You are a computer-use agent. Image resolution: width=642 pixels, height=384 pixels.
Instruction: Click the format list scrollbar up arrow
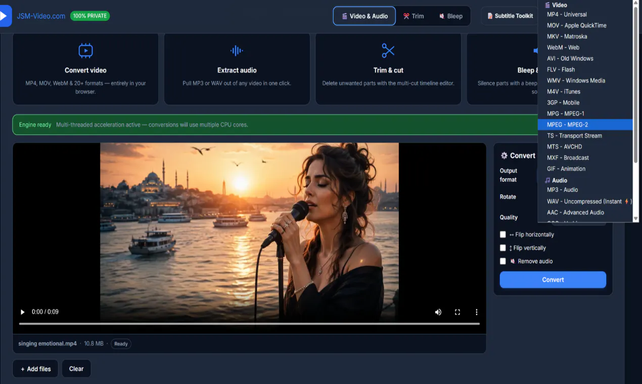pos(636,4)
